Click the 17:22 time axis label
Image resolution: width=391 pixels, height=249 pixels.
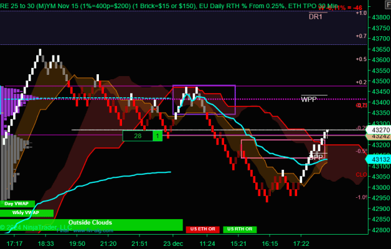click(301, 243)
